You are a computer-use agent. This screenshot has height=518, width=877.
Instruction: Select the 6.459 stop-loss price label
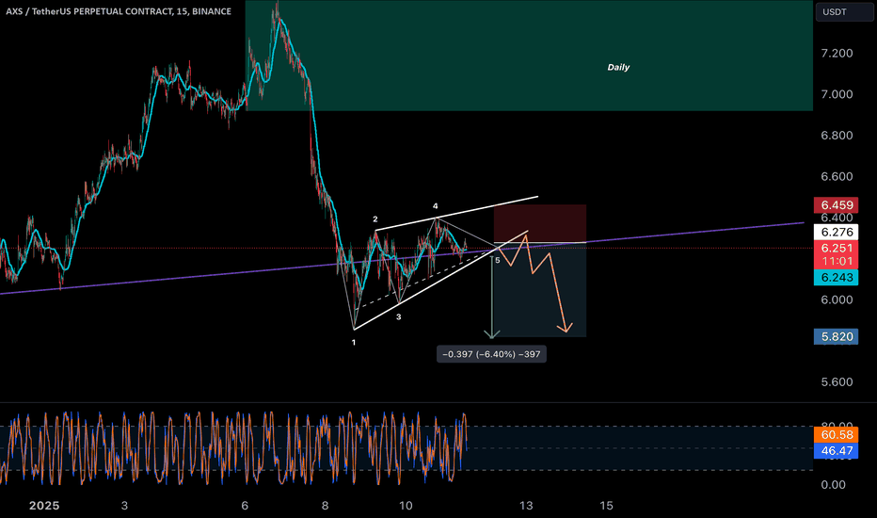837,205
